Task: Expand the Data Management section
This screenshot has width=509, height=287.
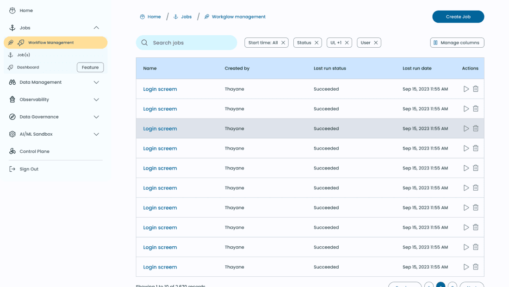Action: coord(96,82)
